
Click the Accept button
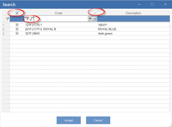click(x=69, y=120)
